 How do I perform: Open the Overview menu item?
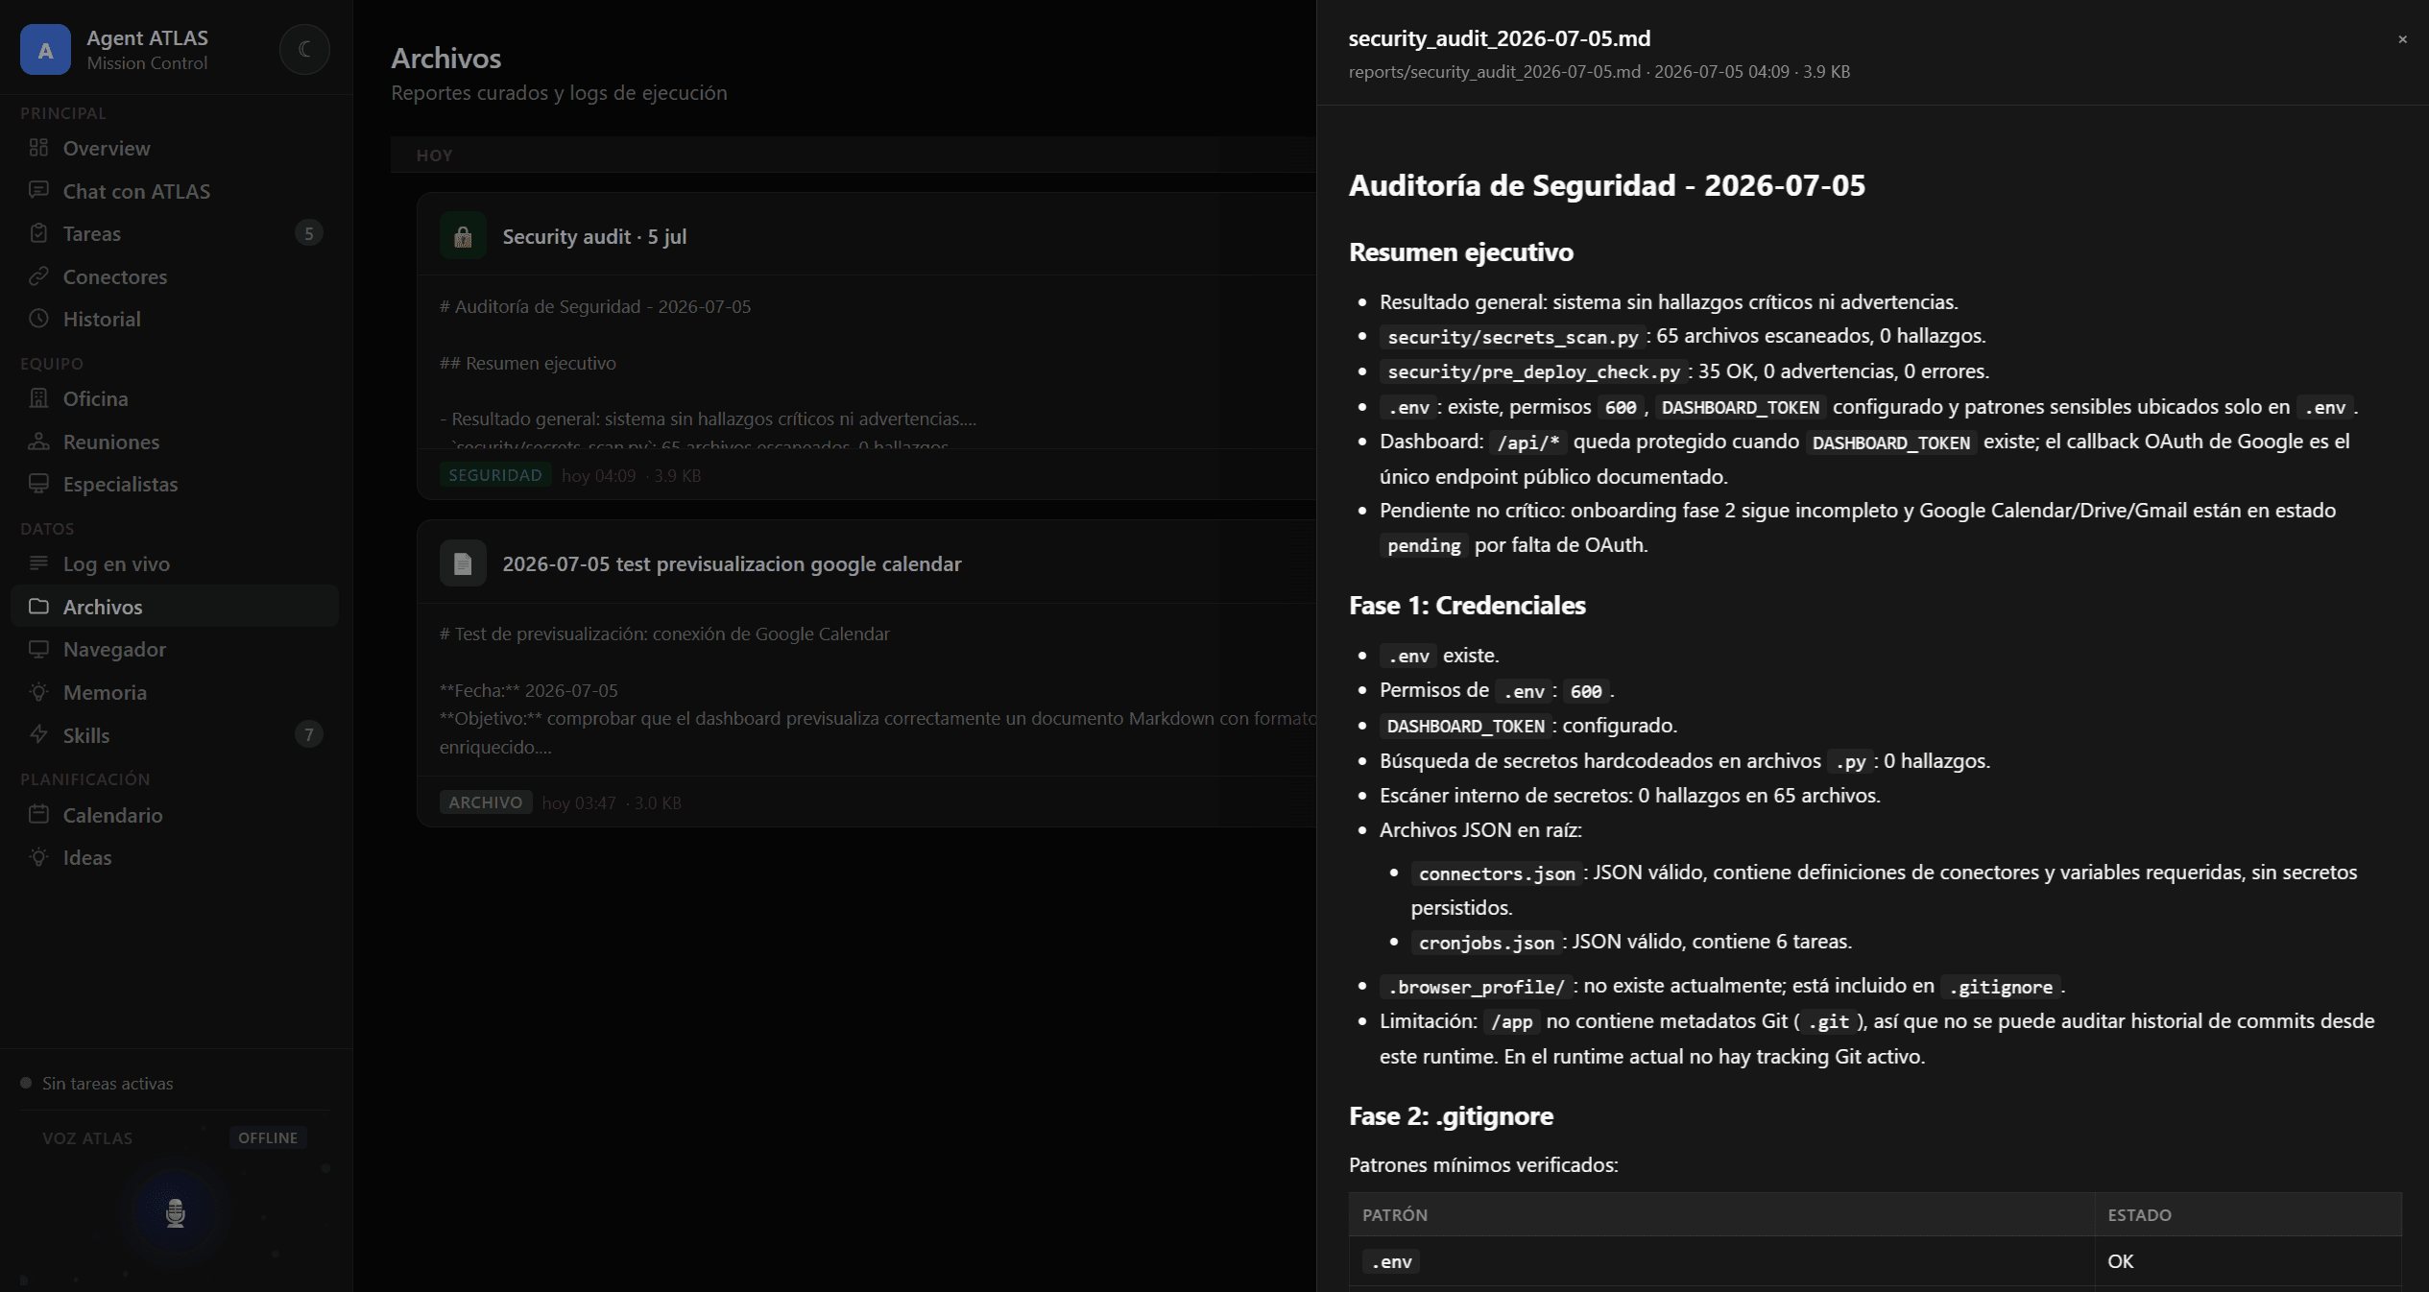pos(175,148)
